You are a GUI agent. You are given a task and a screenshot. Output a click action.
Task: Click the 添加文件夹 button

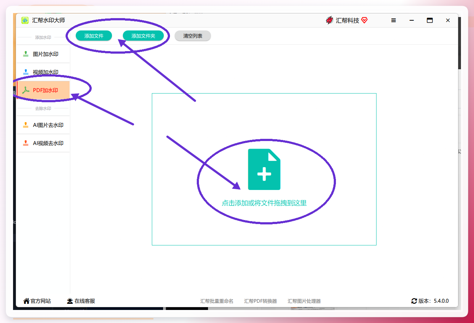(x=143, y=36)
